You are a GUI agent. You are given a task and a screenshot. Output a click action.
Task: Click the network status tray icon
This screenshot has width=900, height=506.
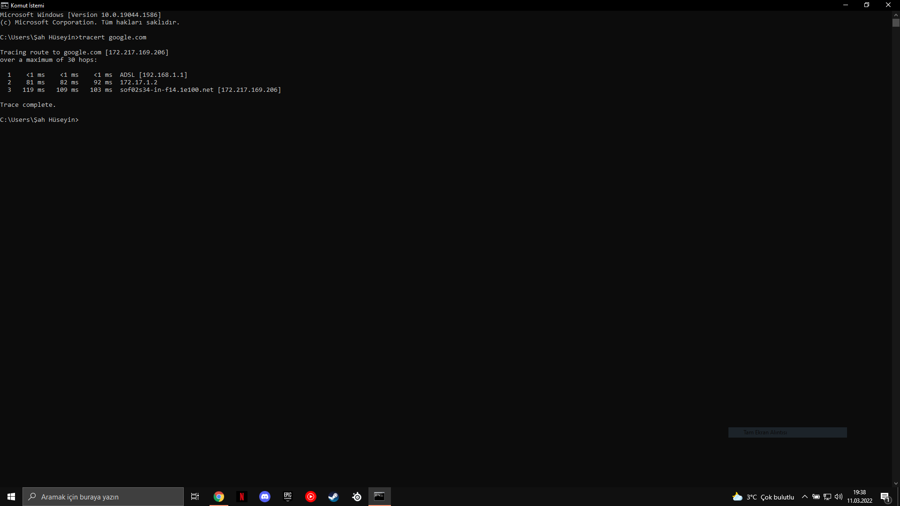827,497
